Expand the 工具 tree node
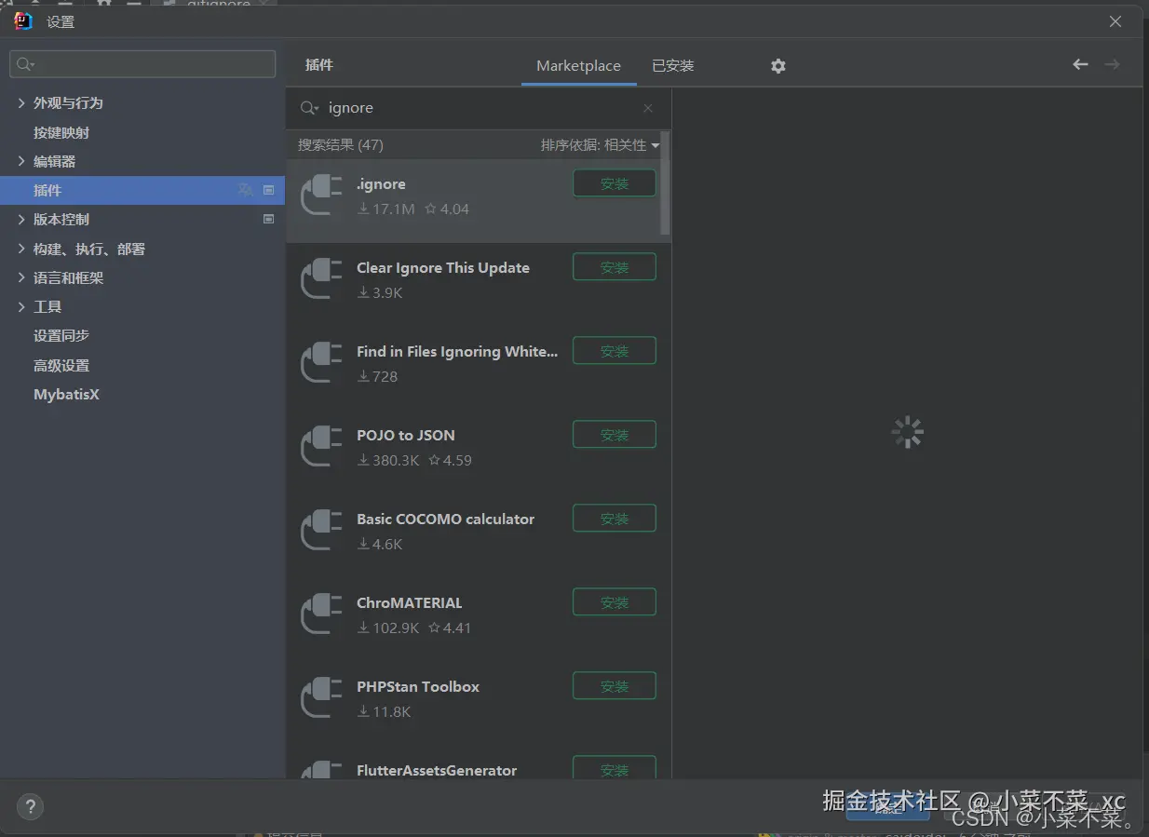 pyautogui.click(x=21, y=306)
